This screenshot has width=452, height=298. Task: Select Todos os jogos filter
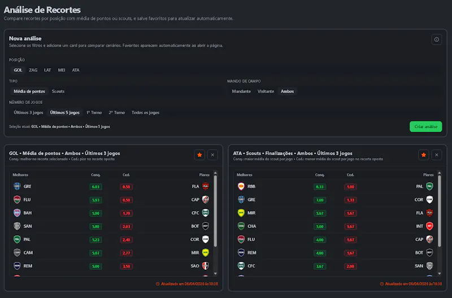(x=145, y=112)
